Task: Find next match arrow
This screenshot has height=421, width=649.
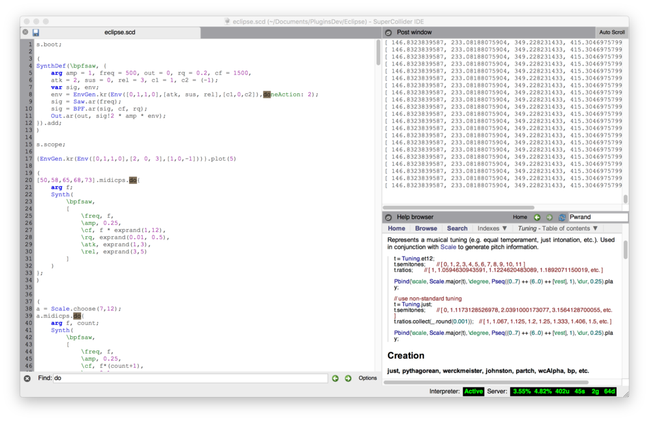Action: coord(348,378)
